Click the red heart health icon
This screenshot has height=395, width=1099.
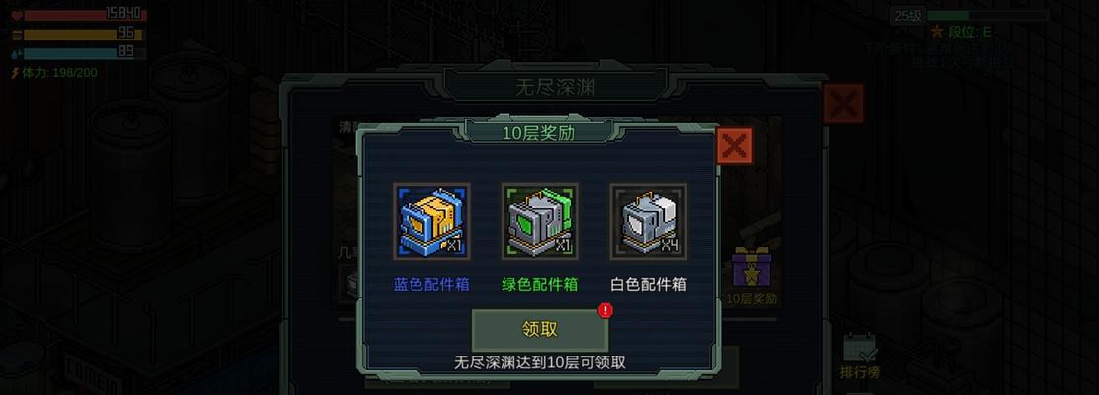click(x=16, y=16)
